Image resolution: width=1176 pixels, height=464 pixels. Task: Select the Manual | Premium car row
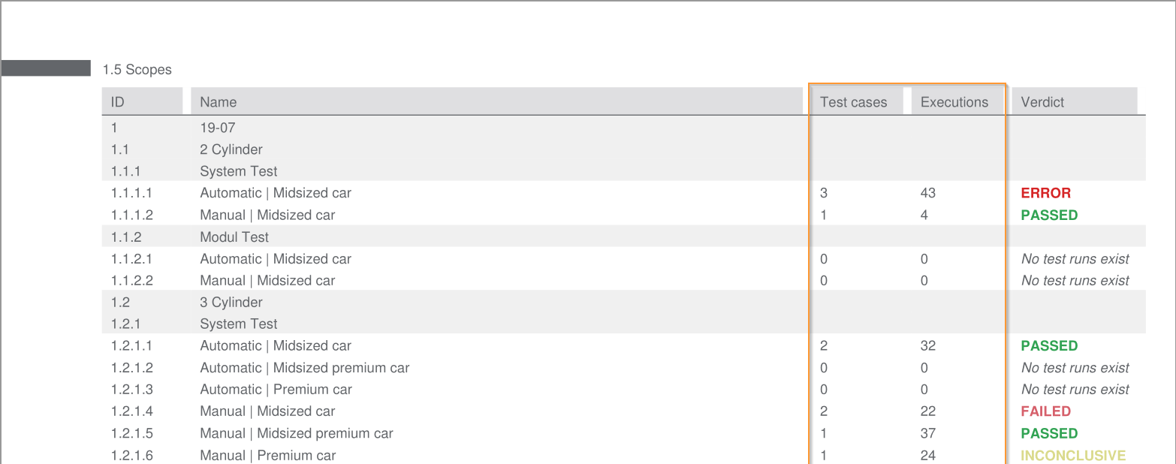pos(267,456)
